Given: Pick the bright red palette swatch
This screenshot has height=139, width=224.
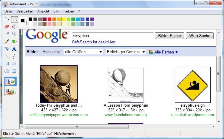Looking at the screenshot, I should pyautogui.click(x=49, y=19).
